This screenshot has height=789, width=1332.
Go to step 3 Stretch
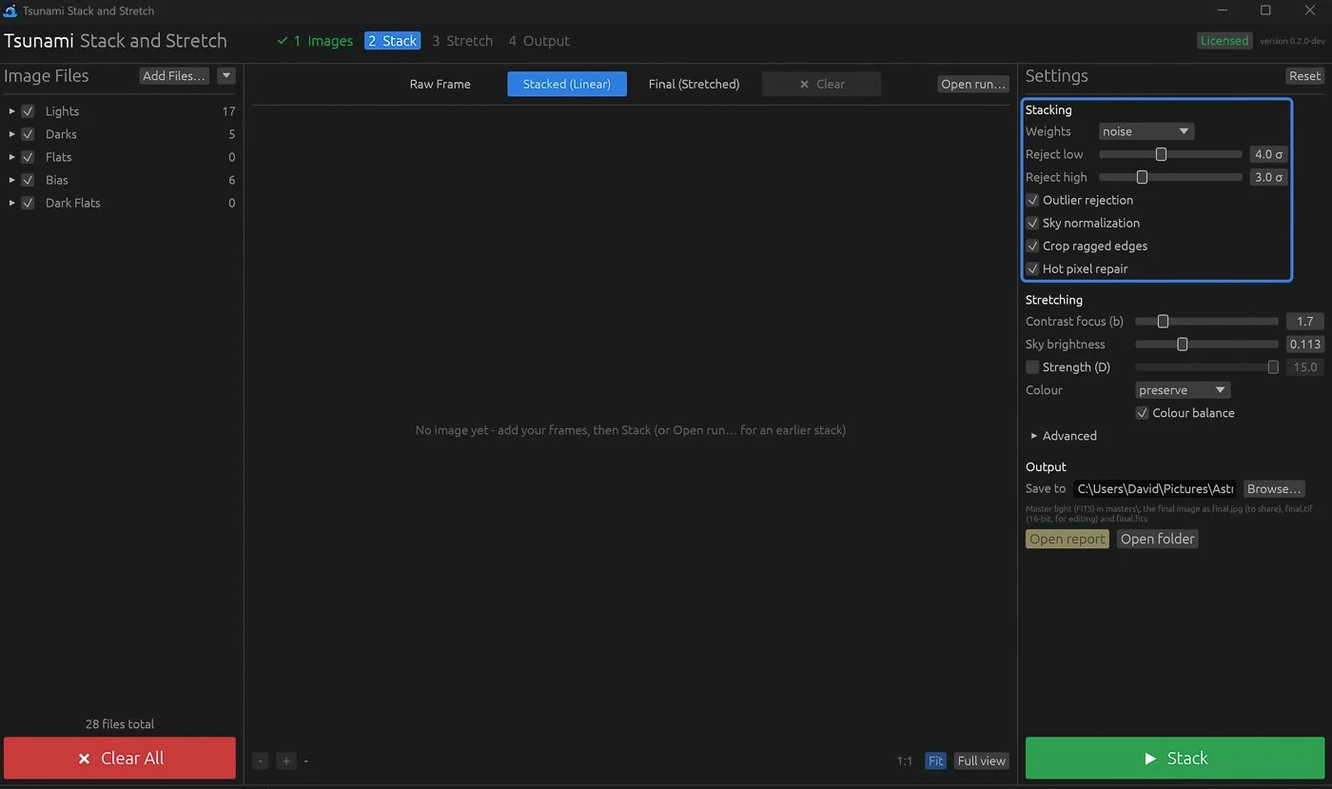click(x=462, y=41)
